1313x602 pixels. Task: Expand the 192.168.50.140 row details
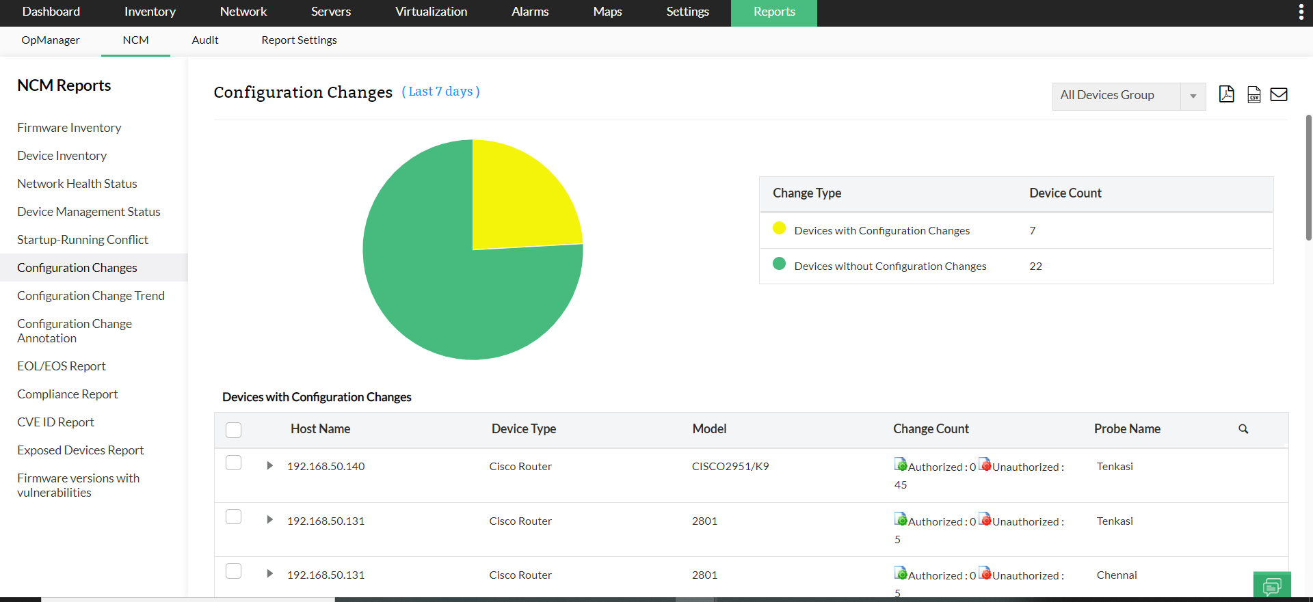[x=269, y=465]
